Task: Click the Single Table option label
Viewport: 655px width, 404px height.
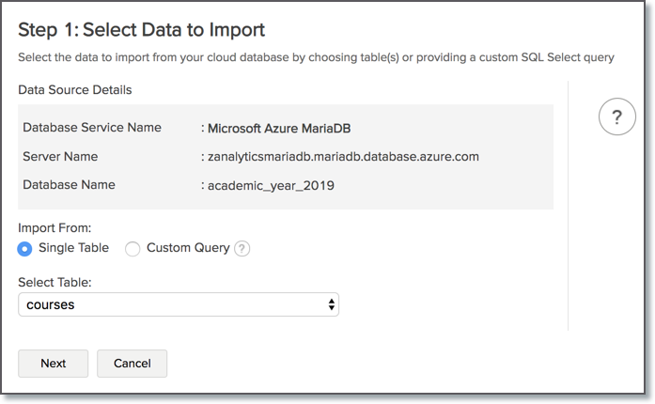Action: (x=73, y=248)
